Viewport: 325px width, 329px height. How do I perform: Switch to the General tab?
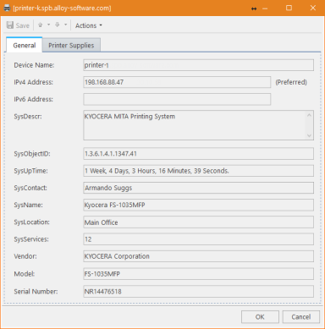[x=25, y=45]
